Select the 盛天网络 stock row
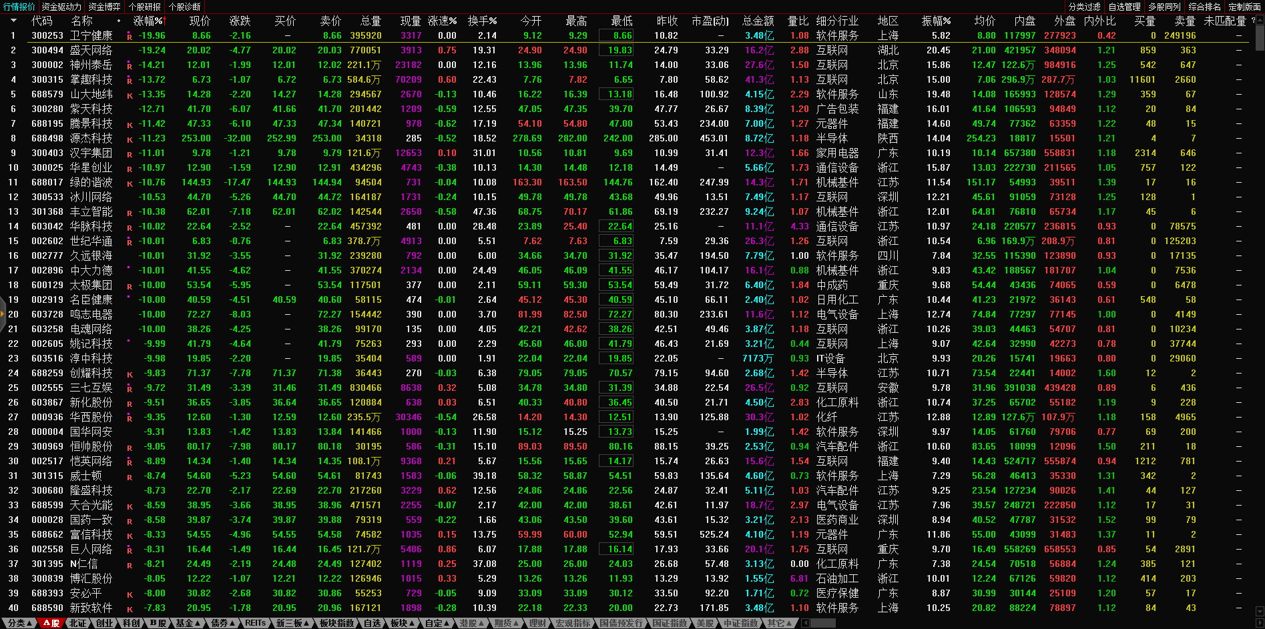Viewport: 1265px width, 629px height. click(91, 50)
